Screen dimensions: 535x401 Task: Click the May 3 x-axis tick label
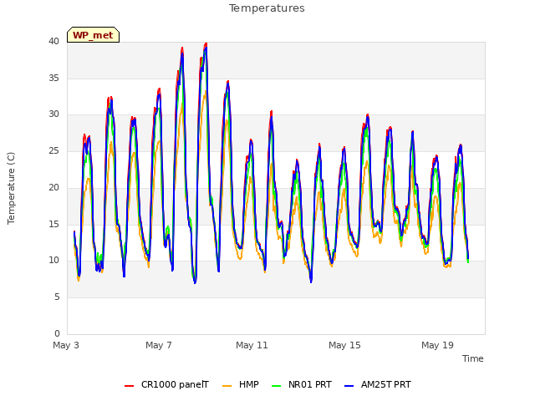[x=66, y=345]
